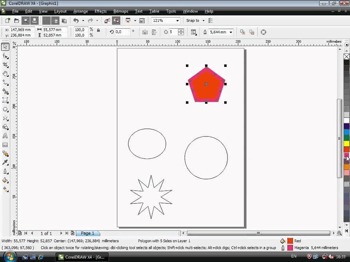Toggle the lock ratio padlock
The width and height of the screenshot is (350, 262).
(x=98, y=30)
